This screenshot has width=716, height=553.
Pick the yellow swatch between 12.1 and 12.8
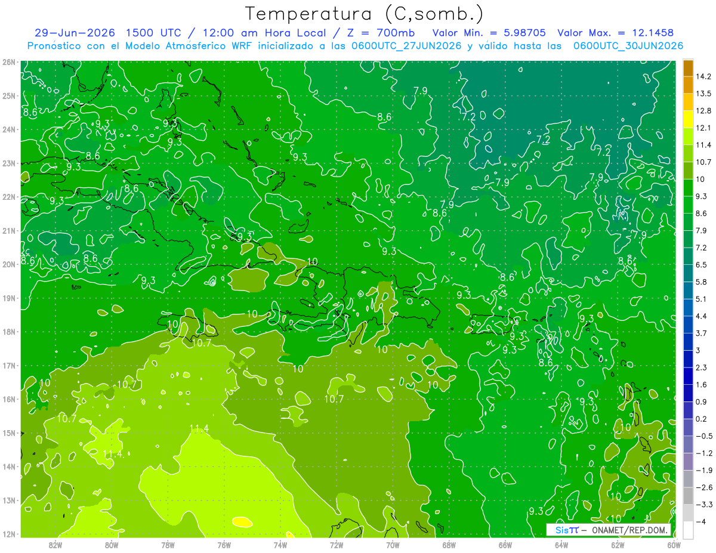click(688, 119)
